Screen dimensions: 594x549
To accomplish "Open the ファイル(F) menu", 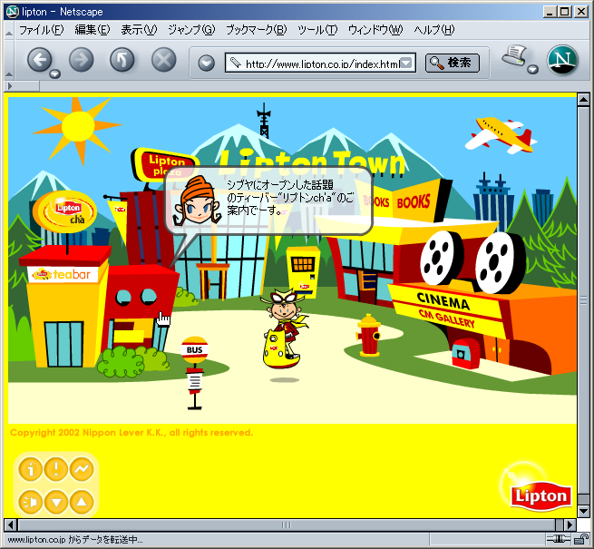I will tap(42, 30).
